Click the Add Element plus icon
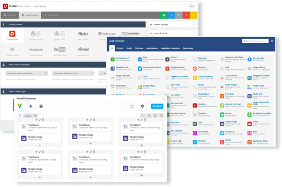This screenshot has width=282, height=187. [x=31, y=106]
